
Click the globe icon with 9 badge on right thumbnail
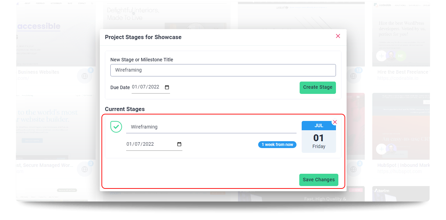[x=354, y=169]
